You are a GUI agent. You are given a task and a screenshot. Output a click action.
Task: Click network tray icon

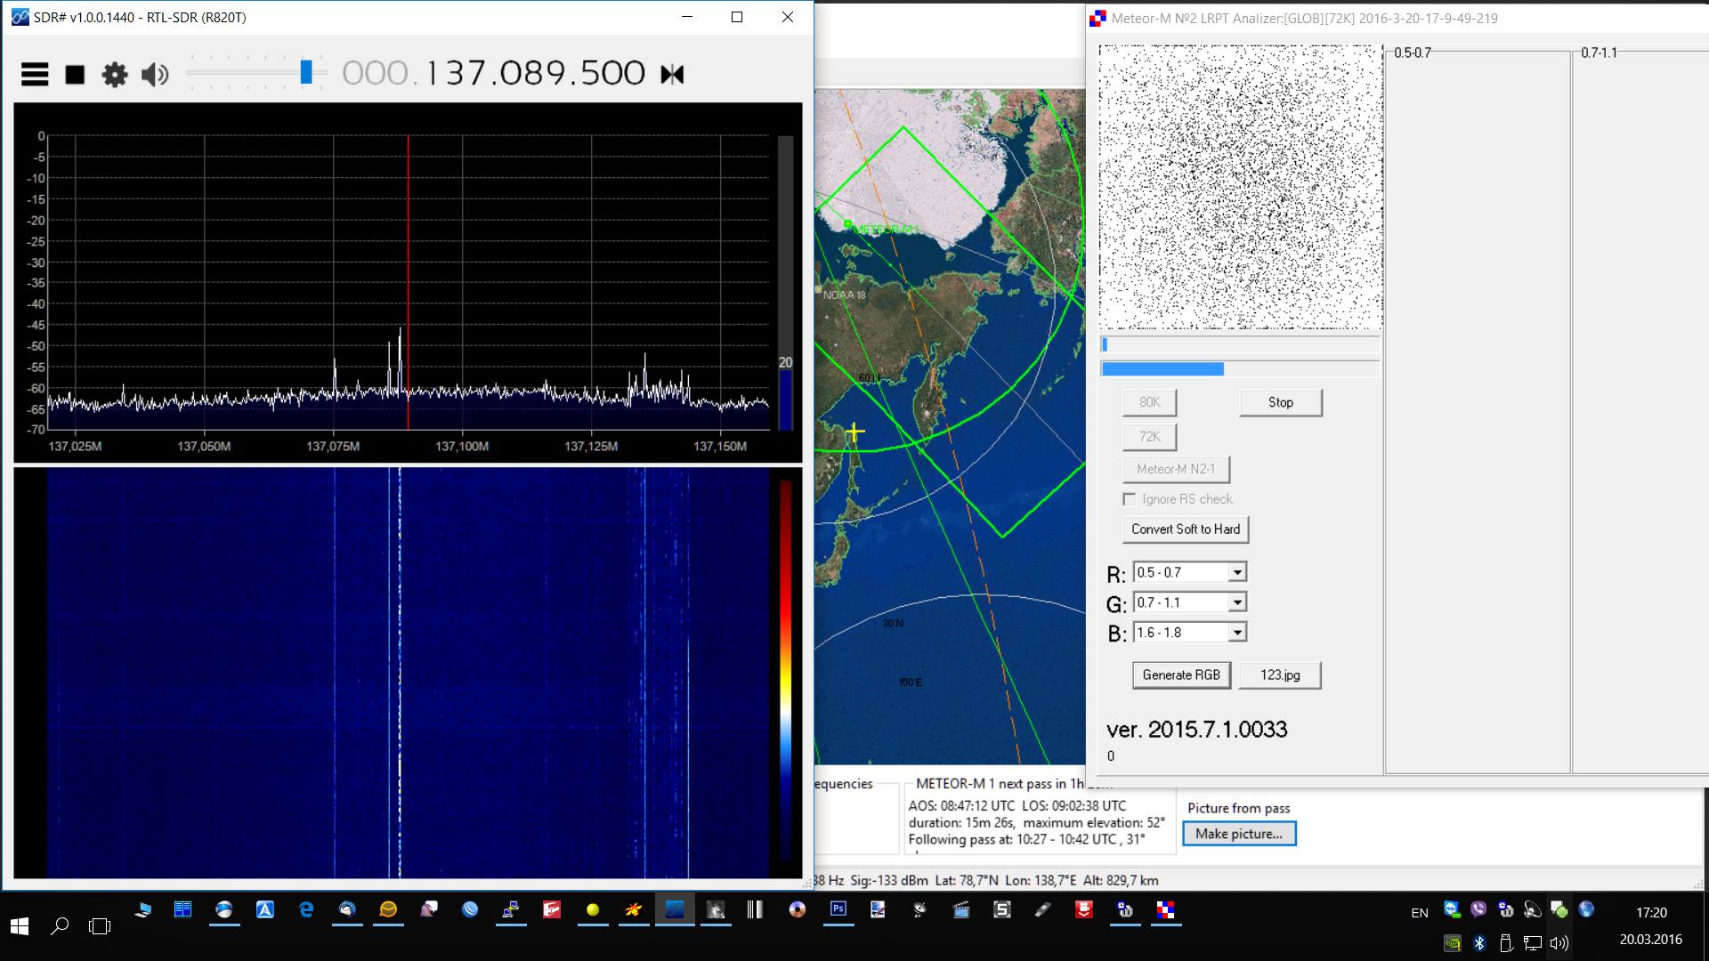(1532, 942)
